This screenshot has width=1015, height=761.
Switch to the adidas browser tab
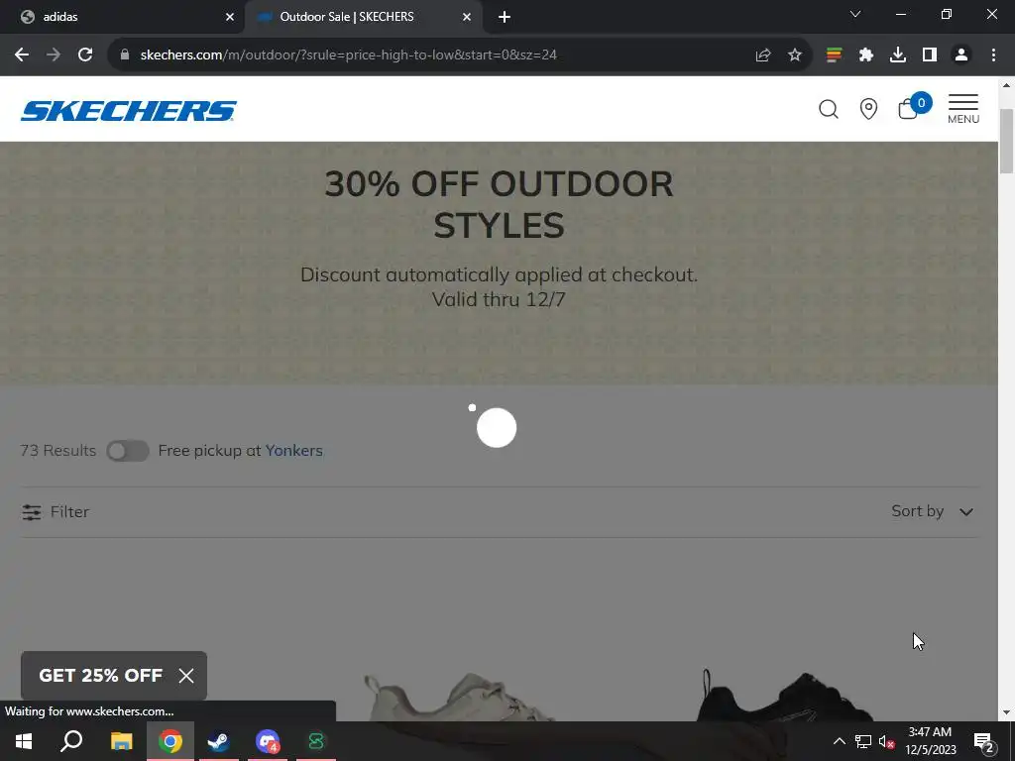pyautogui.click(x=122, y=17)
